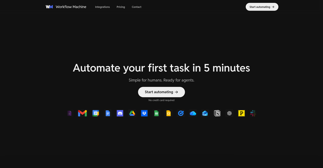
Task: Click the Google Docs icon
Action: pos(108,113)
